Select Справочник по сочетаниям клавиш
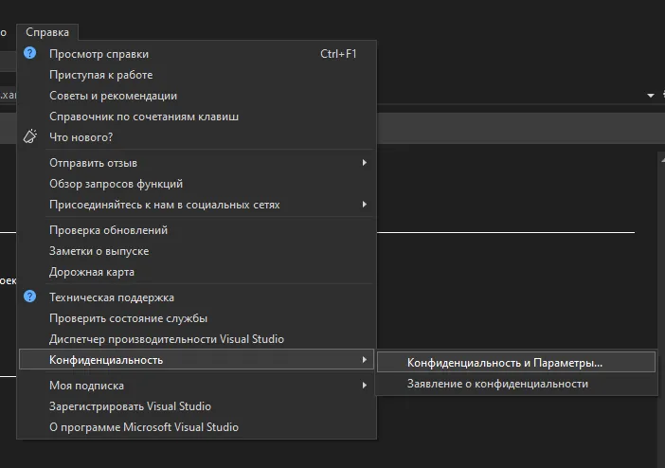This screenshot has width=665, height=468. pyautogui.click(x=196, y=117)
